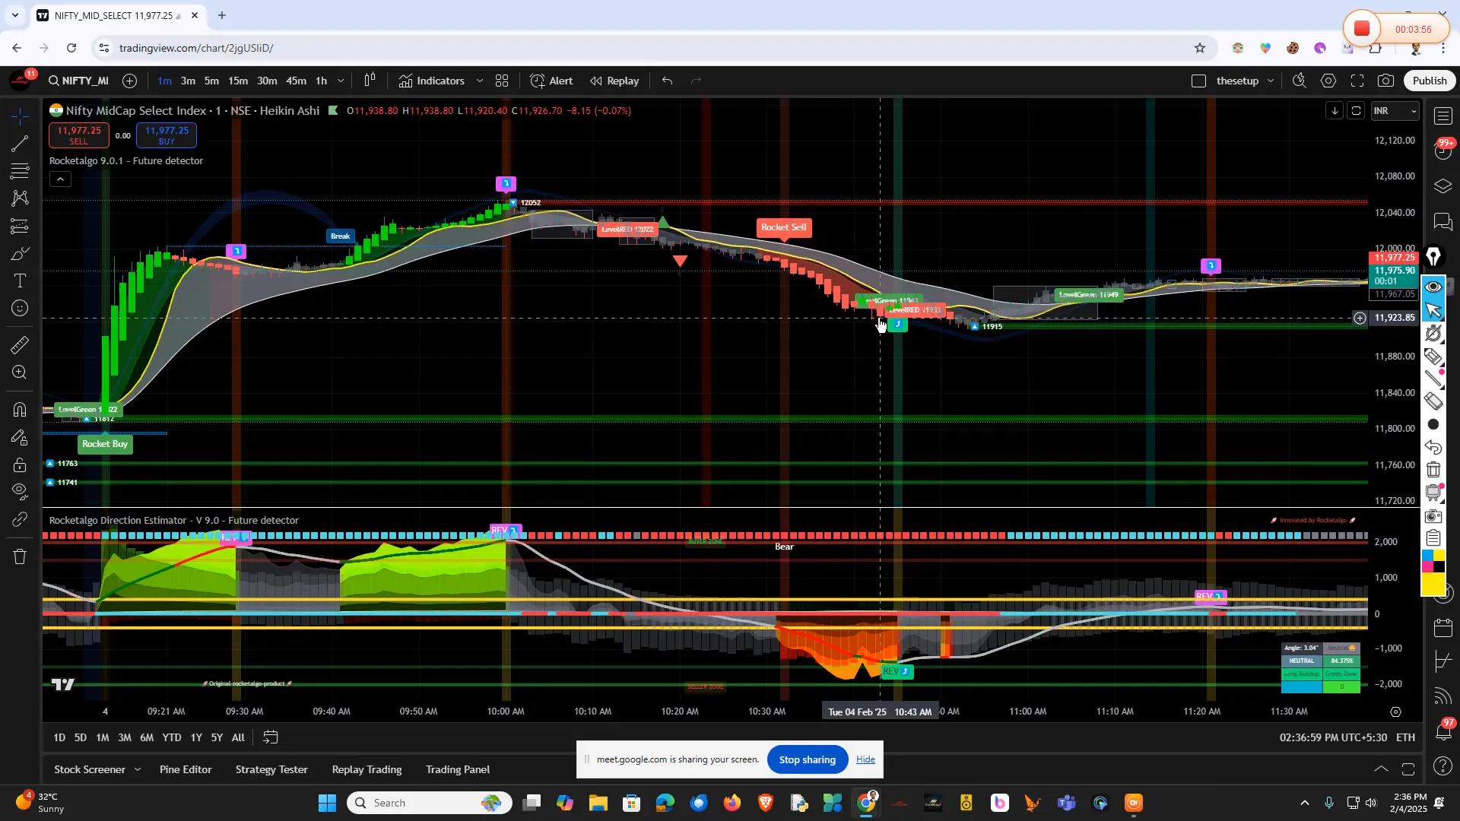Select the Brush drawing tool
This screenshot has height=821, width=1460.
[x=19, y=254]
